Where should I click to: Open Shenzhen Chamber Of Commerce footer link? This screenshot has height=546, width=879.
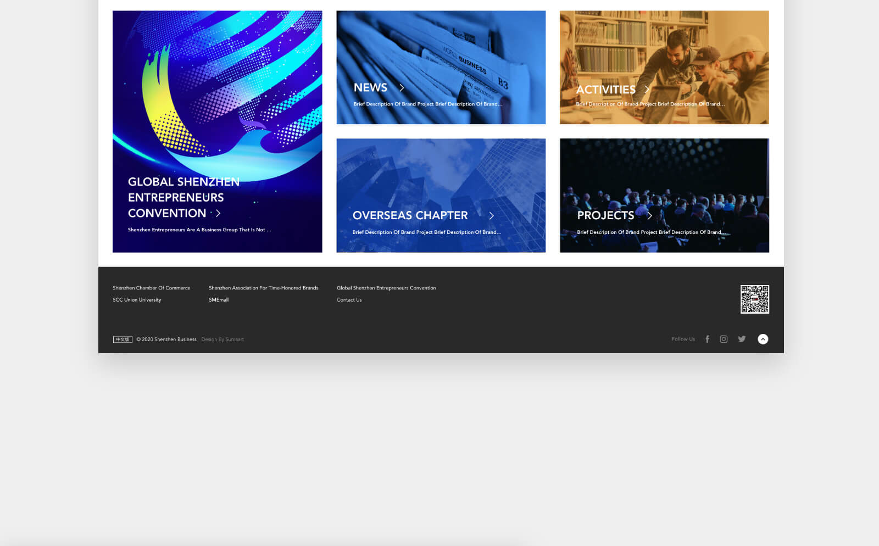pos(151,288)
